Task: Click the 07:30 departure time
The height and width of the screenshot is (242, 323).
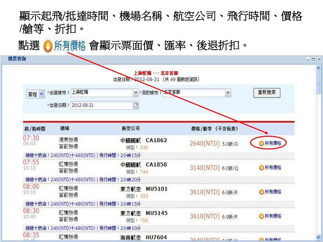Action: [31, 138]
